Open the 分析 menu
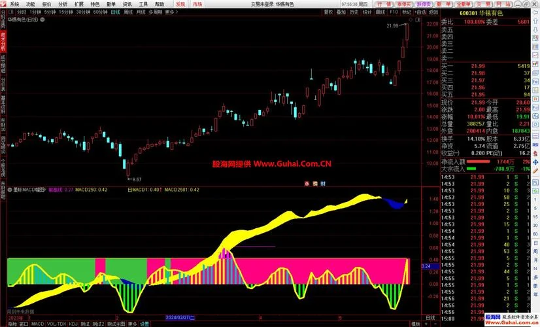540x327 pixels. pos(63,4)
